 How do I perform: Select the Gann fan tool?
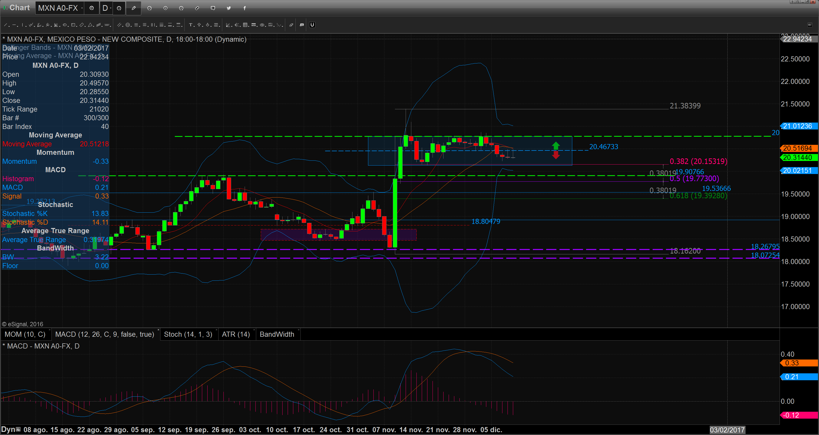[x=228, y=25]
